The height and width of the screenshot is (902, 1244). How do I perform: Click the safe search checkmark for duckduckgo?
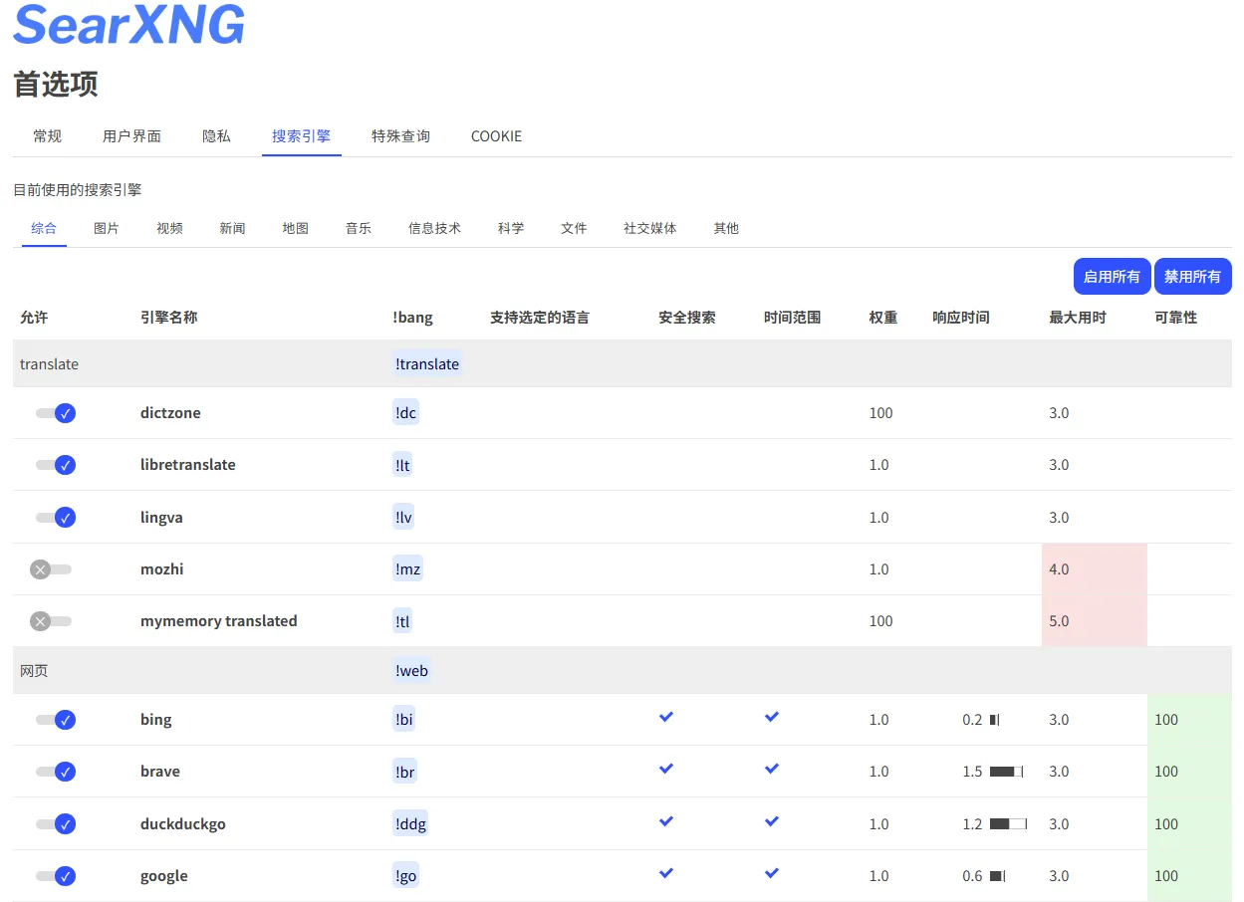pyautogui.click(x=666, y=821)
